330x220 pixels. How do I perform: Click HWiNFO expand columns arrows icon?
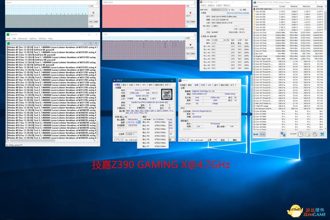click(256, 134)
